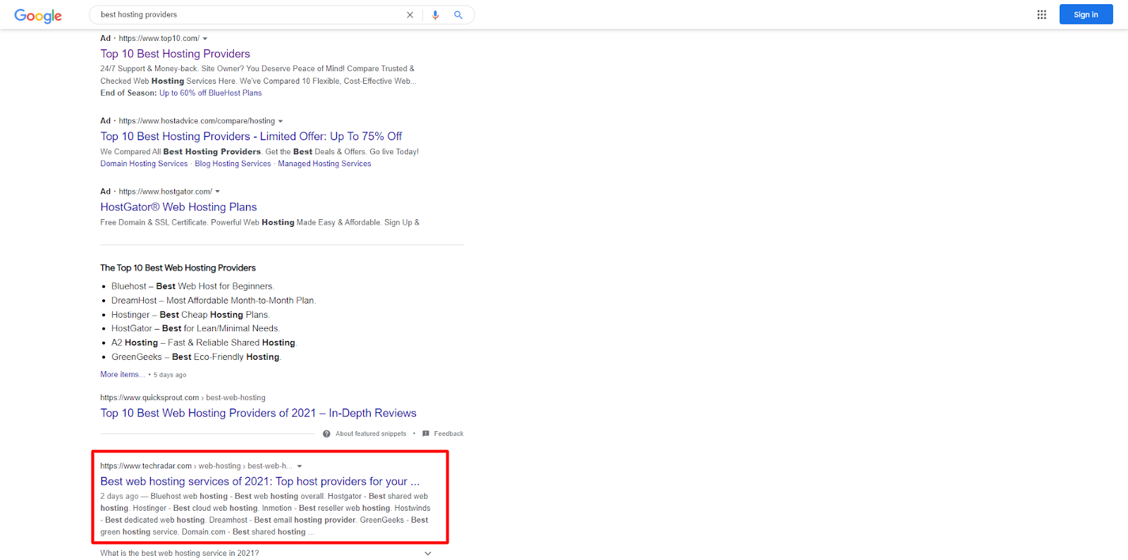This screenshot has width=1128, height=560.
Task: Click the magnifying glass search icon
Action: coord(458,15)
